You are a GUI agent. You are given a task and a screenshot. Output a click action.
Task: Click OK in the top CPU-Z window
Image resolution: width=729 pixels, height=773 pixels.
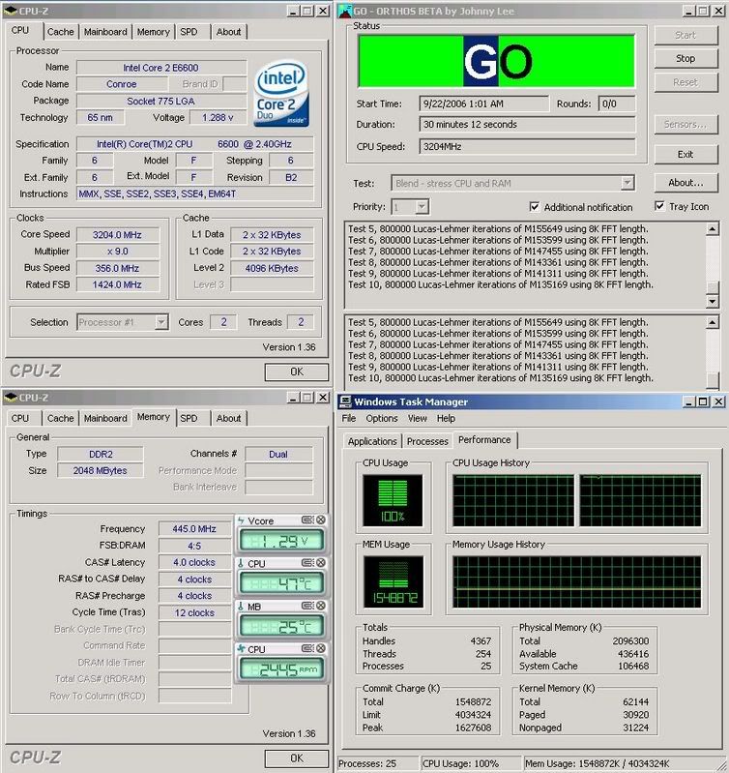click(x=297, y=372)
